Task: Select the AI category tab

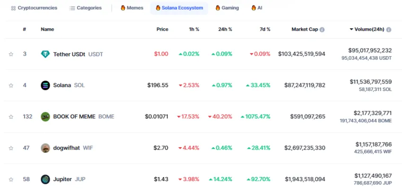Action: pos(257,8)
